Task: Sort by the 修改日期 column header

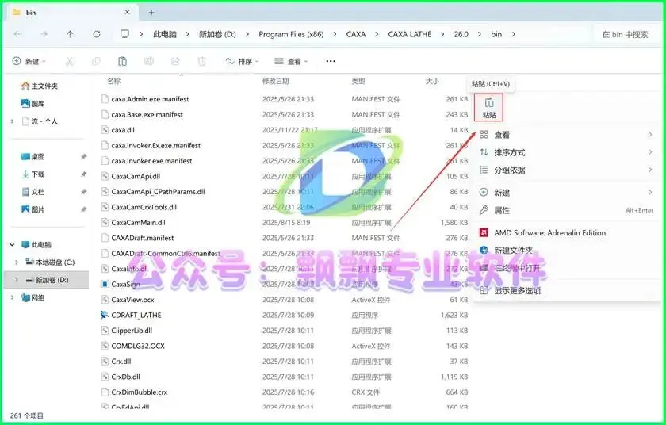Action: 276,81
